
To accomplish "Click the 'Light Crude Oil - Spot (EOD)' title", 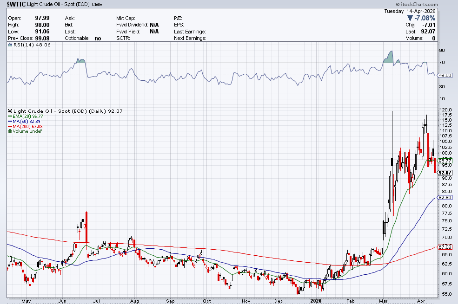I will pyautogui.click(x=59, y=4).
